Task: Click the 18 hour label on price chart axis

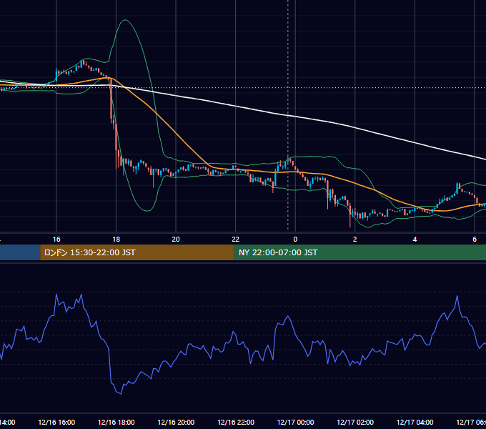Action: tap(116, 240)
